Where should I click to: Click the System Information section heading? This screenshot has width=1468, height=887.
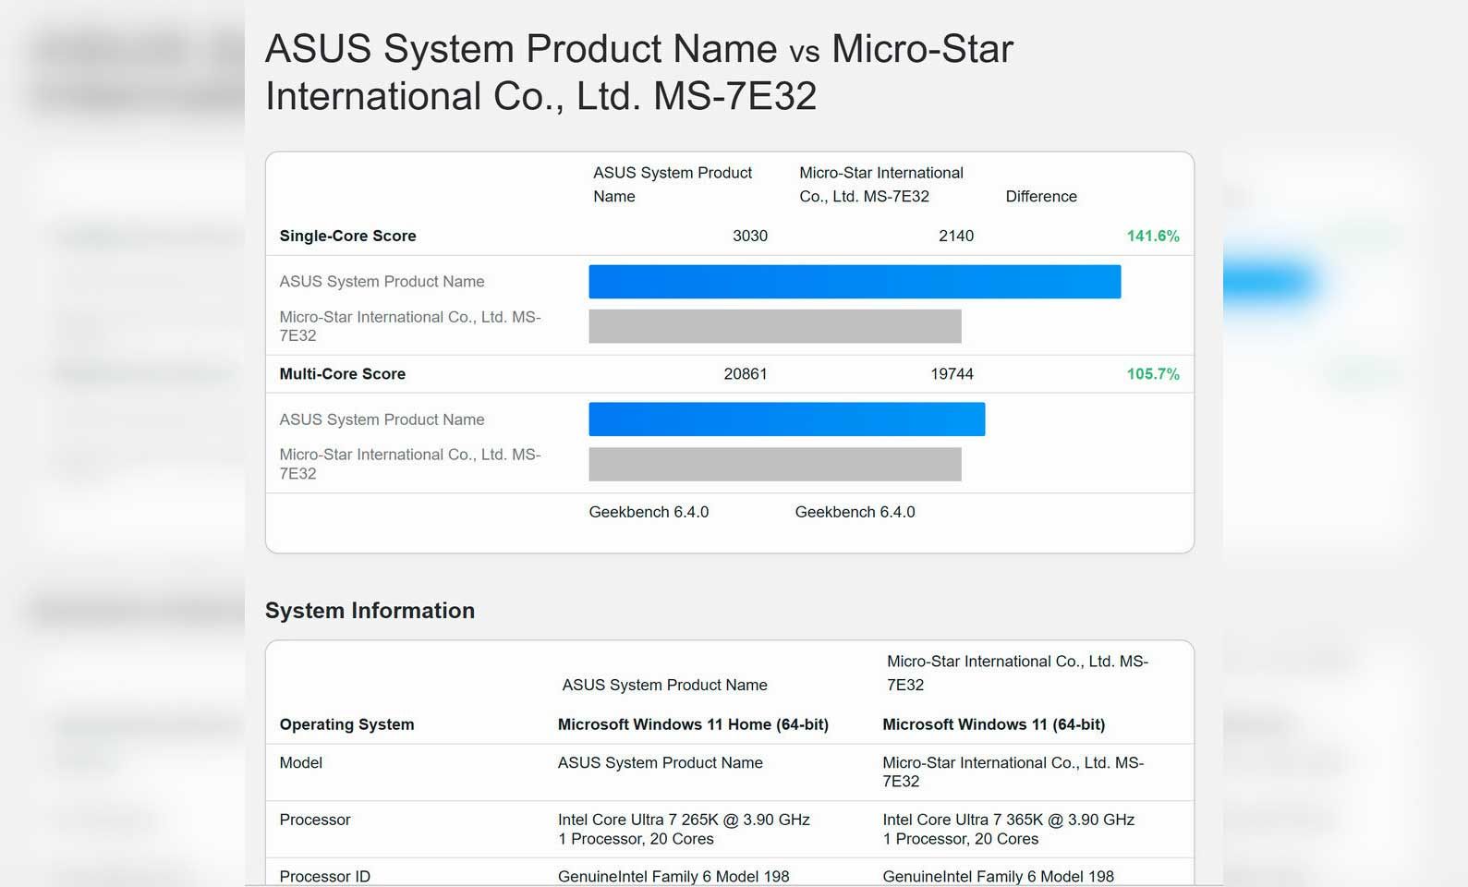coord(370,611)
